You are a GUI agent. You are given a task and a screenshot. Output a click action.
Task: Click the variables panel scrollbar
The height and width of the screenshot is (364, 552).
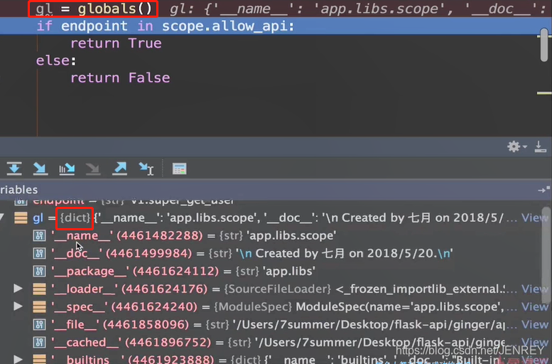point(546,255)
